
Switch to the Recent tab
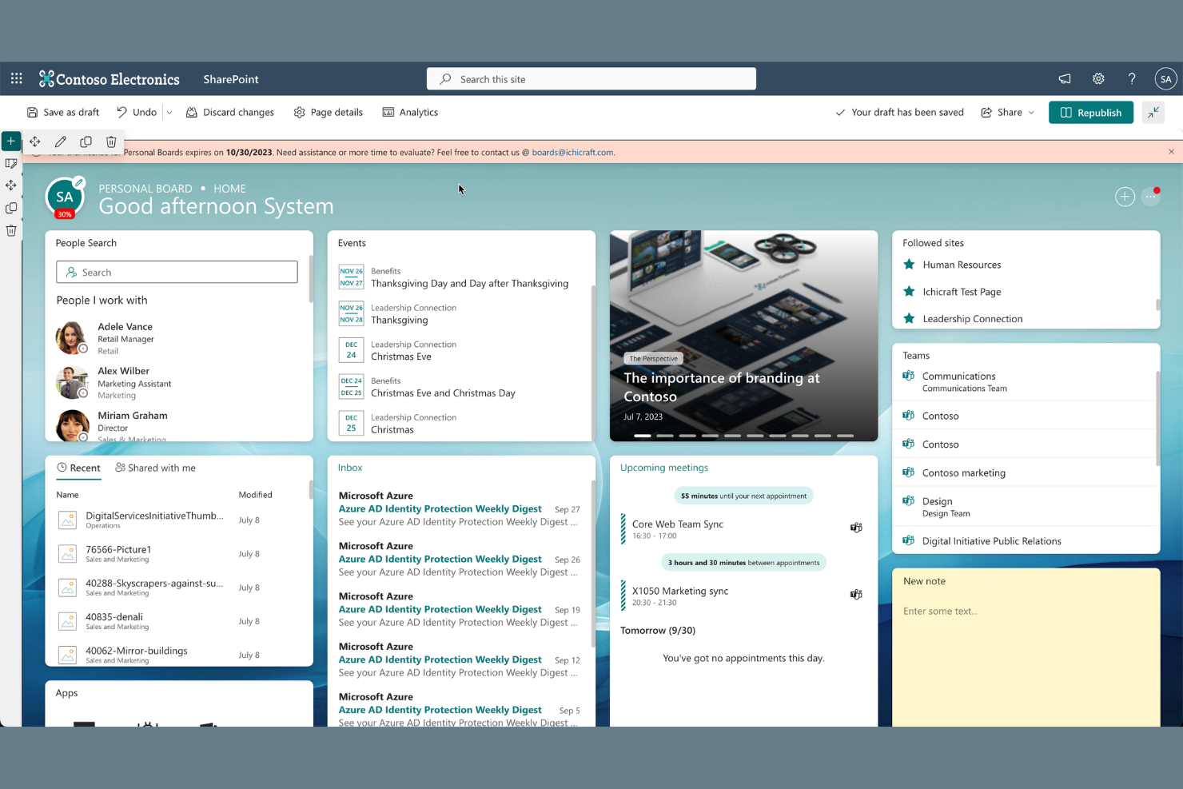78,468
